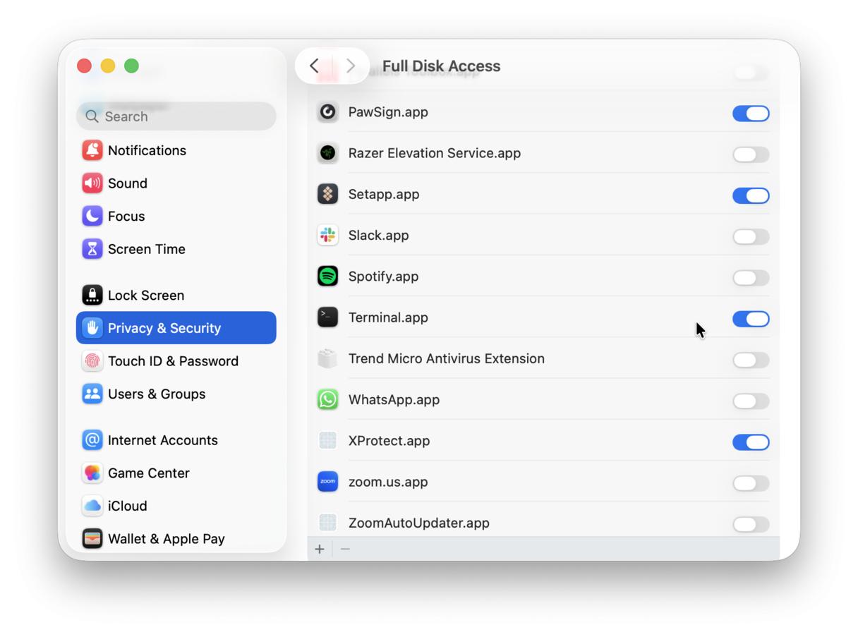Select the Razer Elevation Service.app label
858x637 pixels.
pos(435,153)
